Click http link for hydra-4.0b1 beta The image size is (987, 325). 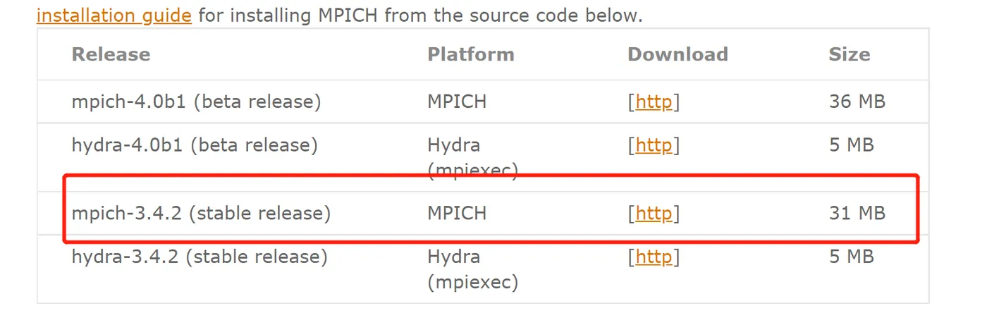654,145
